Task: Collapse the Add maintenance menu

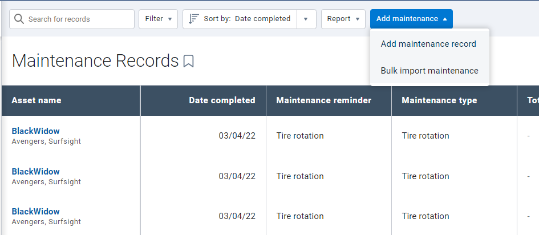Action: [x=411, y=19]
